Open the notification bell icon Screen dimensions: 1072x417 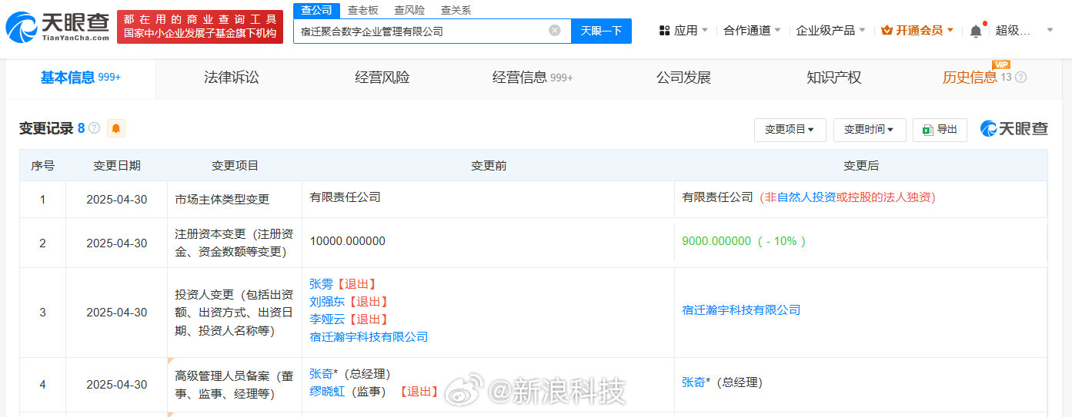(x=976, y=31)
